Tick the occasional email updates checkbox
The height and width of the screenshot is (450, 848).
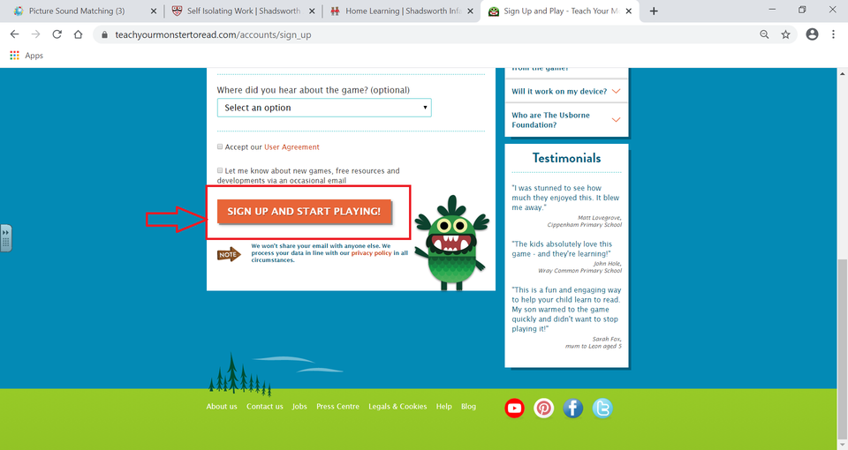click(x=220, y=170)
